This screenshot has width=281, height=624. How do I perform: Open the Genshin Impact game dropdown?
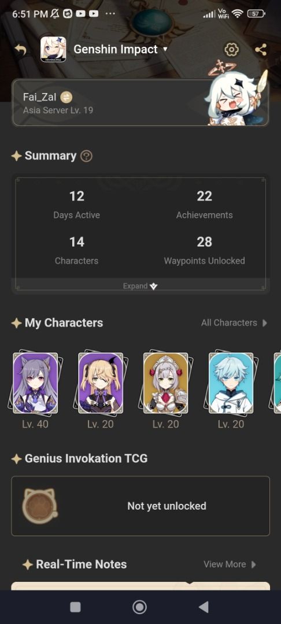pyautogui.click(x=121, y=50)
